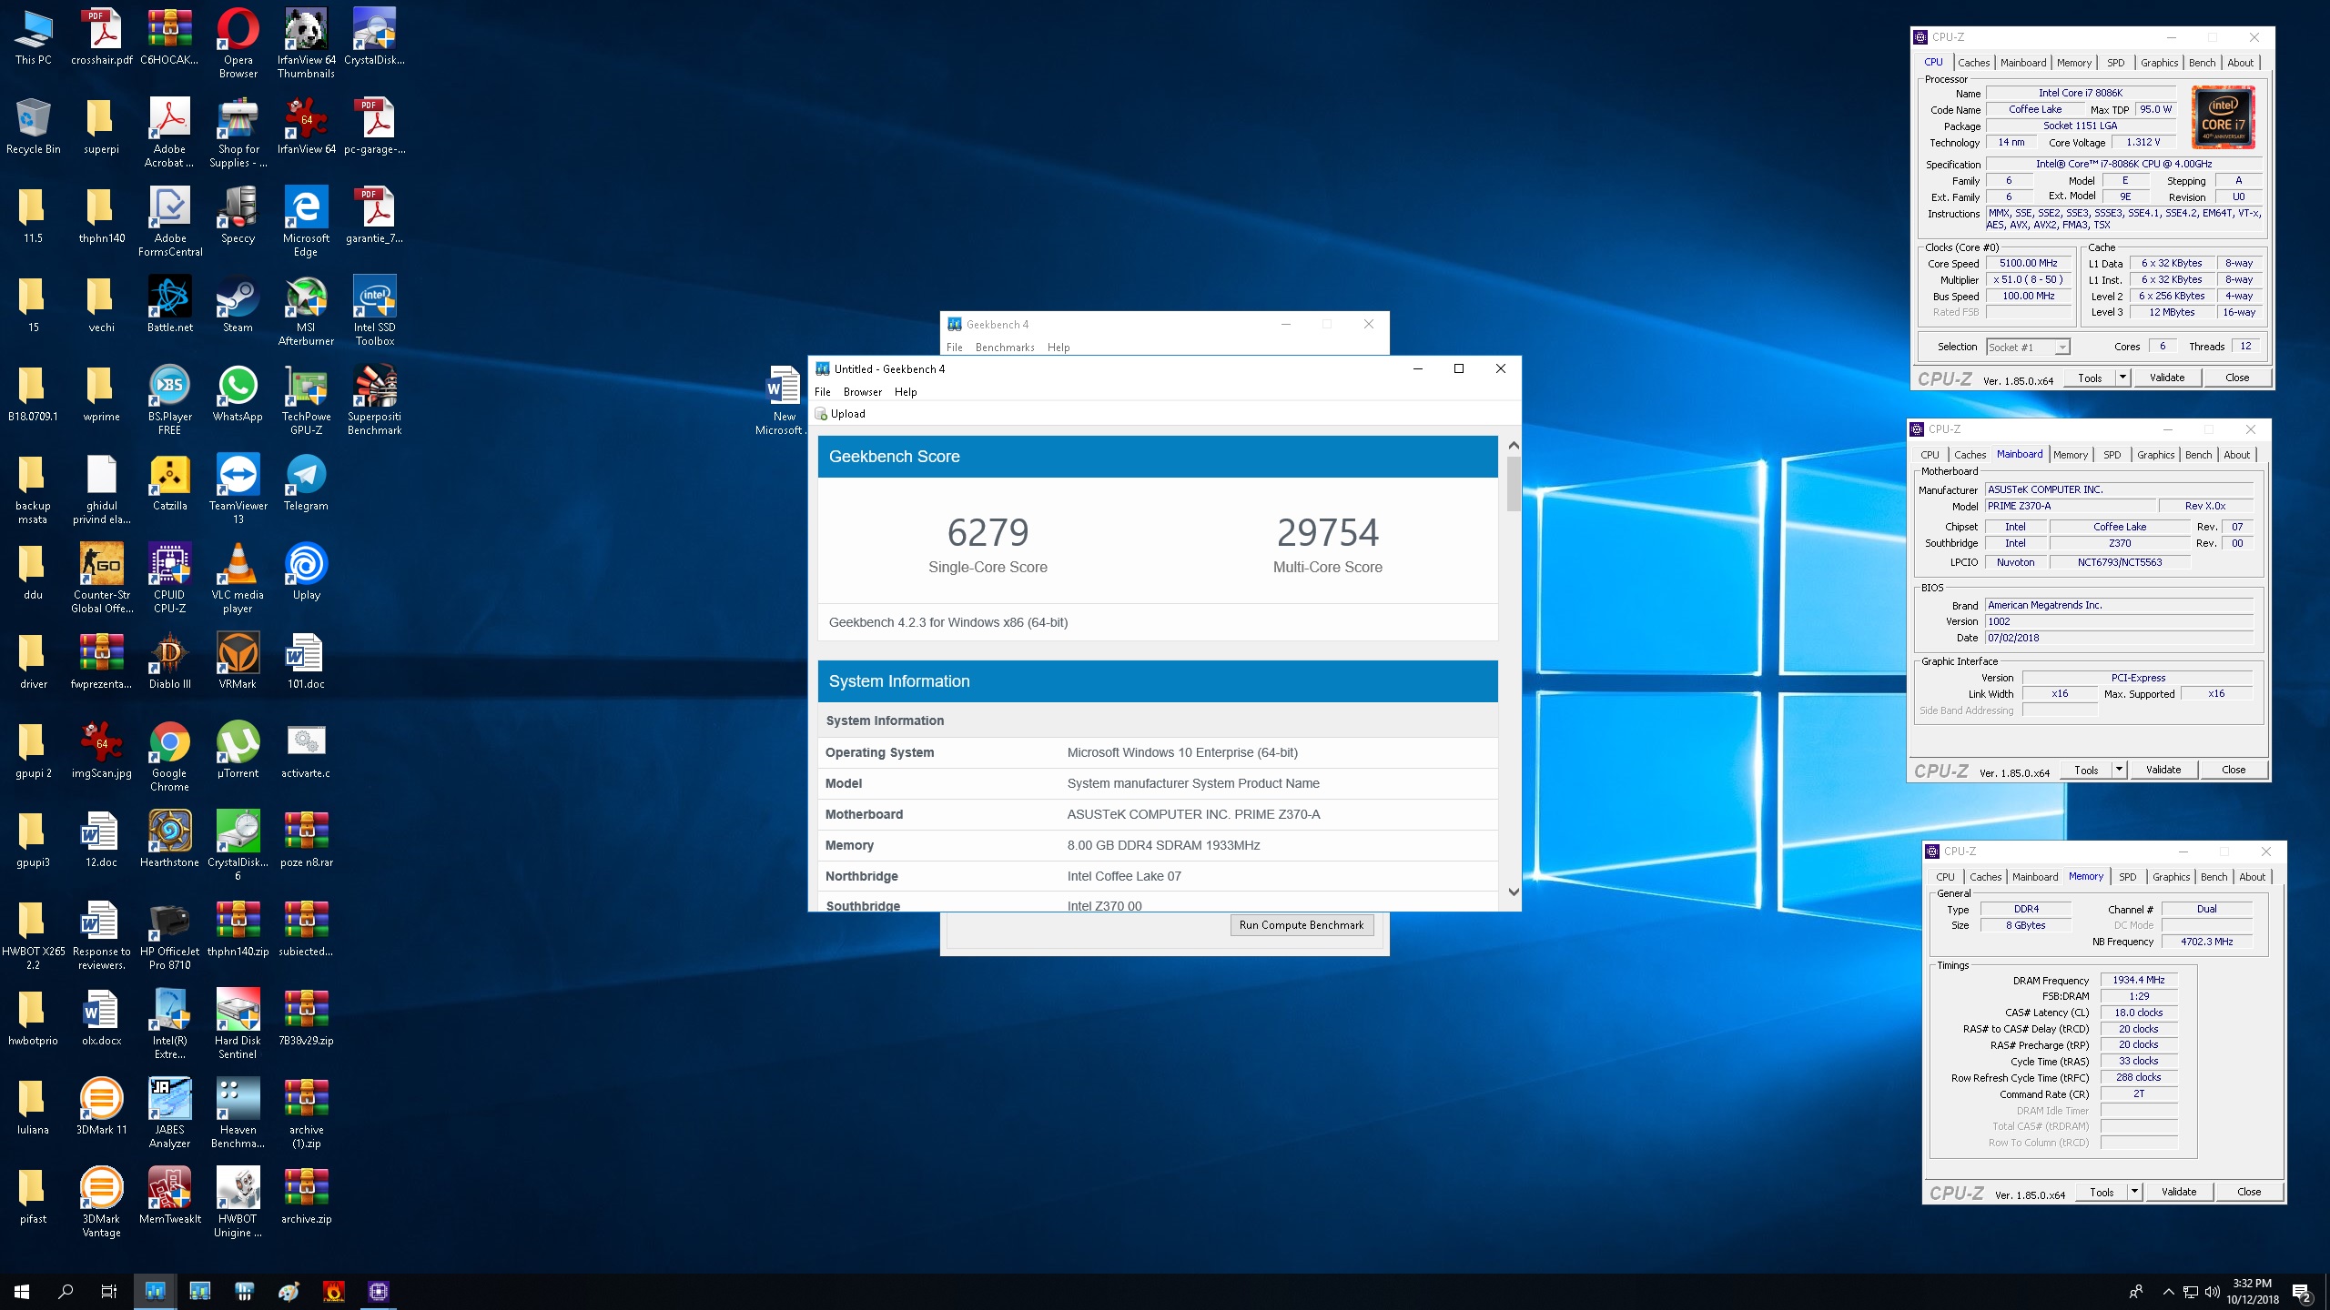Image resolution: width=2330 pixels, height=1310 pixels.
Task: Launch the MSI Afterburner shortcut
Action: (306, 310)
